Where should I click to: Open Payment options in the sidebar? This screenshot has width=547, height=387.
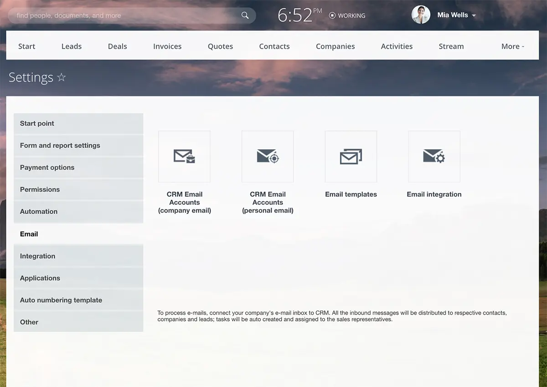[47, 168]
